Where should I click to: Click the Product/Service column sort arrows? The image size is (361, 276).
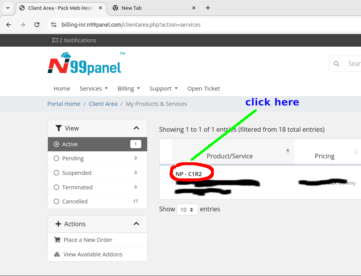point(288,151)
